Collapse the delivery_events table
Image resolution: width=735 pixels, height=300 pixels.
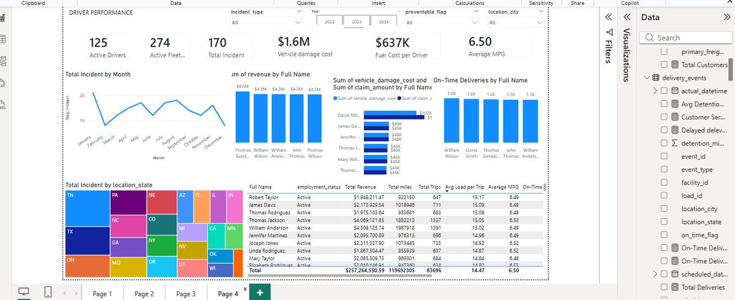[x=647, y=78]
